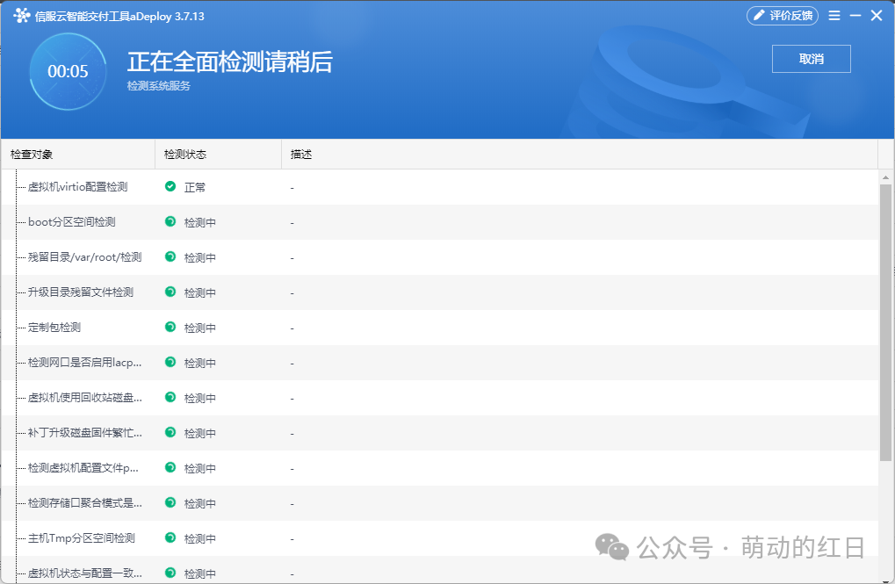Click checking icon beside boot分区空间检测
Screen dimensions: 895x584
[x=170, y=221]
